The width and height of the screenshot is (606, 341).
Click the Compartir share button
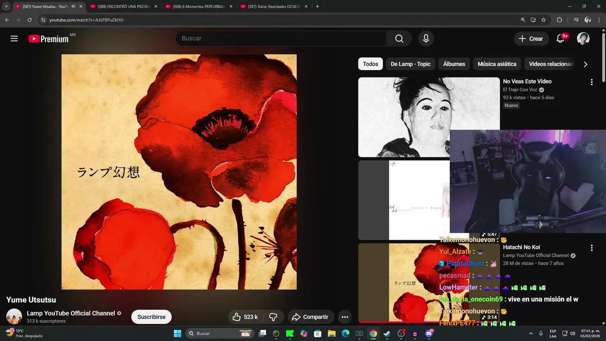coord(310,317)
